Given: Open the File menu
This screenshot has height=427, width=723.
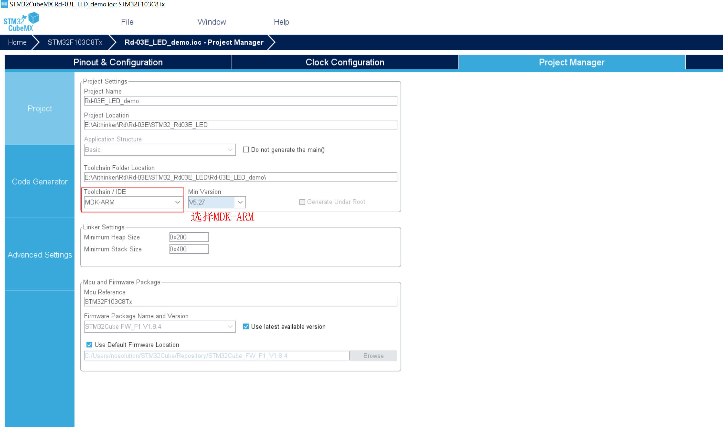Looking at the screenshot, I should pyautogui.click(x=127, y=22).
